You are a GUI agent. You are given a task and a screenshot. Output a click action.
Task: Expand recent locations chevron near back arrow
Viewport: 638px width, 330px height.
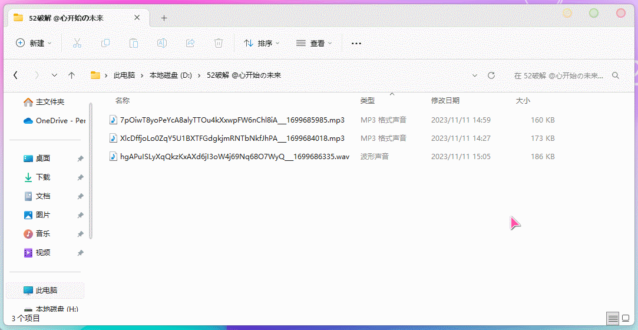click(x=54, y=75)
